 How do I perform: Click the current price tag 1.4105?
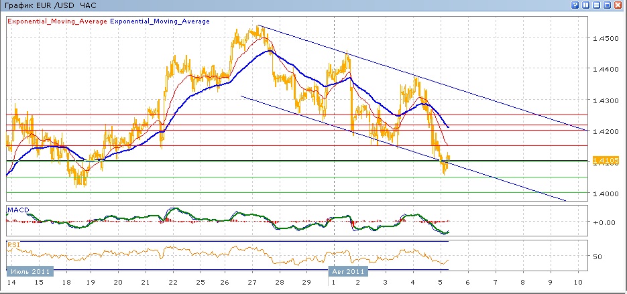[606, 160]
